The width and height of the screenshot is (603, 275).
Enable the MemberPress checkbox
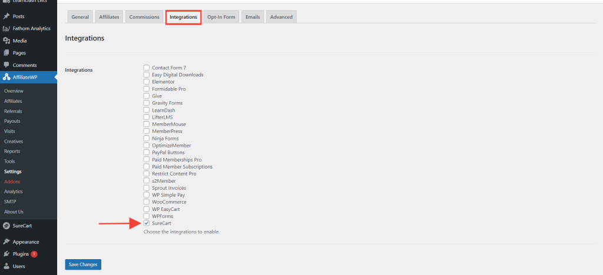coord(147,131)
